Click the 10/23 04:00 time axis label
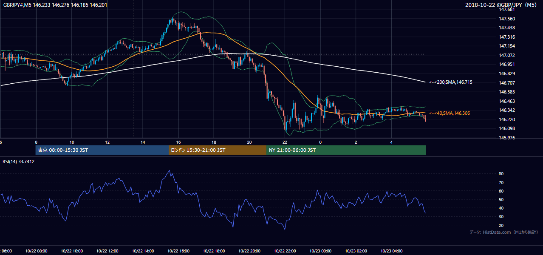 391,251
